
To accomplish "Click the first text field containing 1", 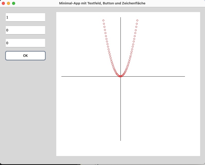I will (25, 17).
